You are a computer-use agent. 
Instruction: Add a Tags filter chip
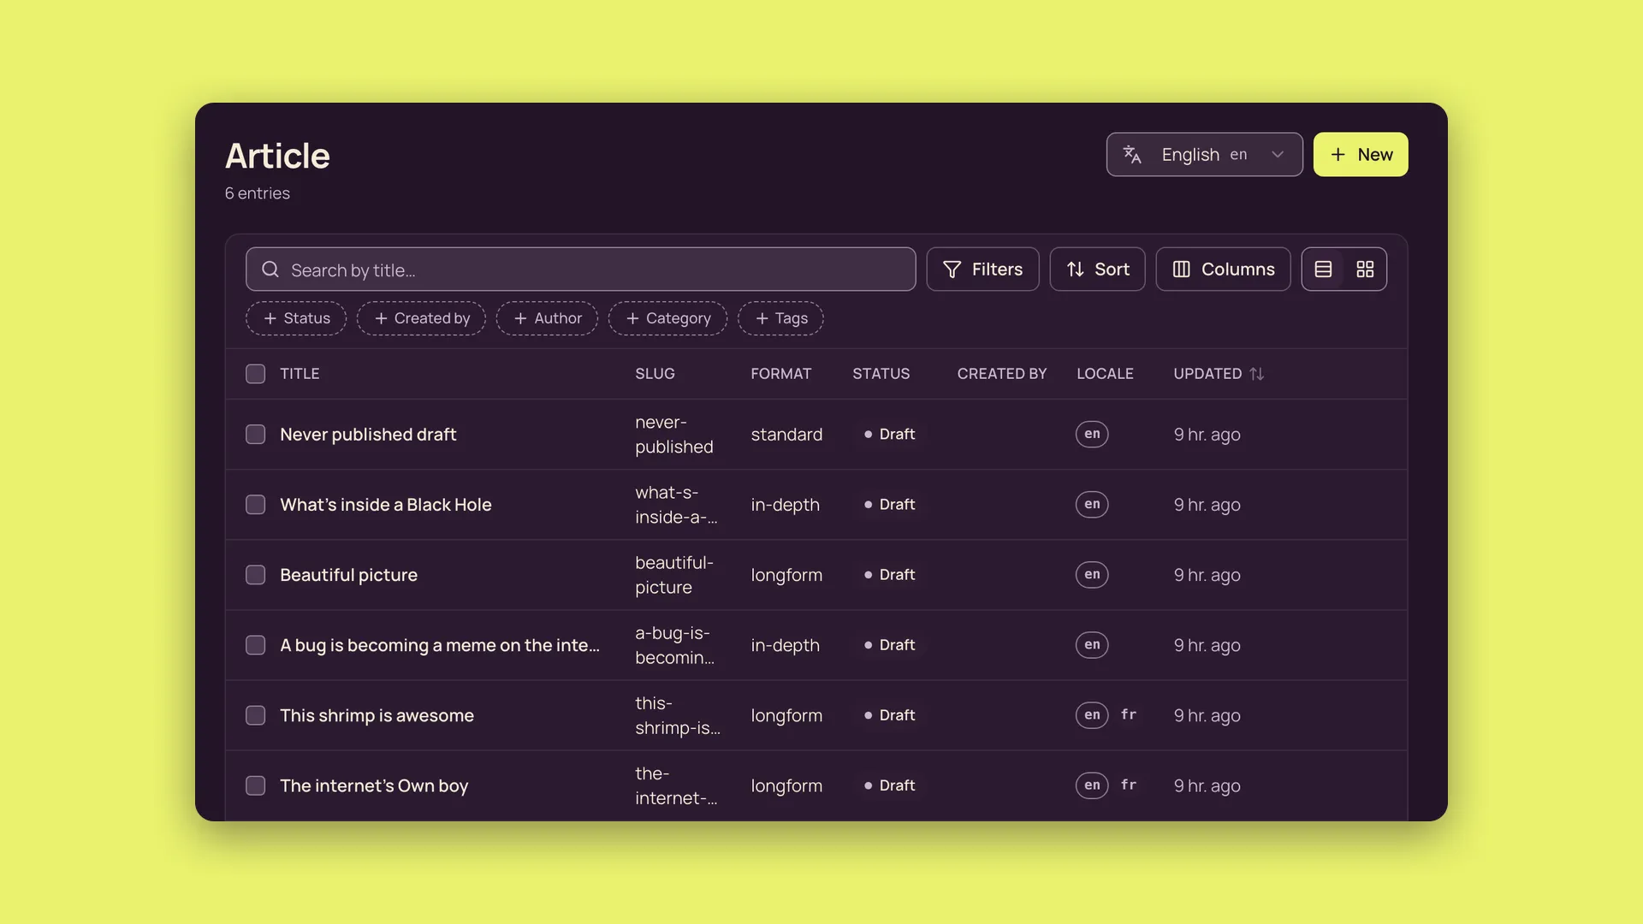pos(780,318)
